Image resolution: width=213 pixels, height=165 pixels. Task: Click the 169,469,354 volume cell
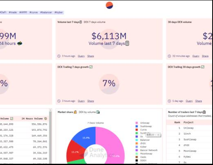pyautogui.click(x=39, y=136)
